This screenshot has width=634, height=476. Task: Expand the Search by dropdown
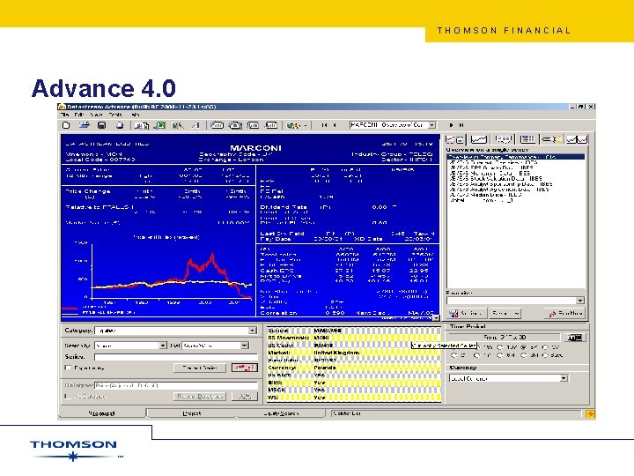tap(163, 346)
